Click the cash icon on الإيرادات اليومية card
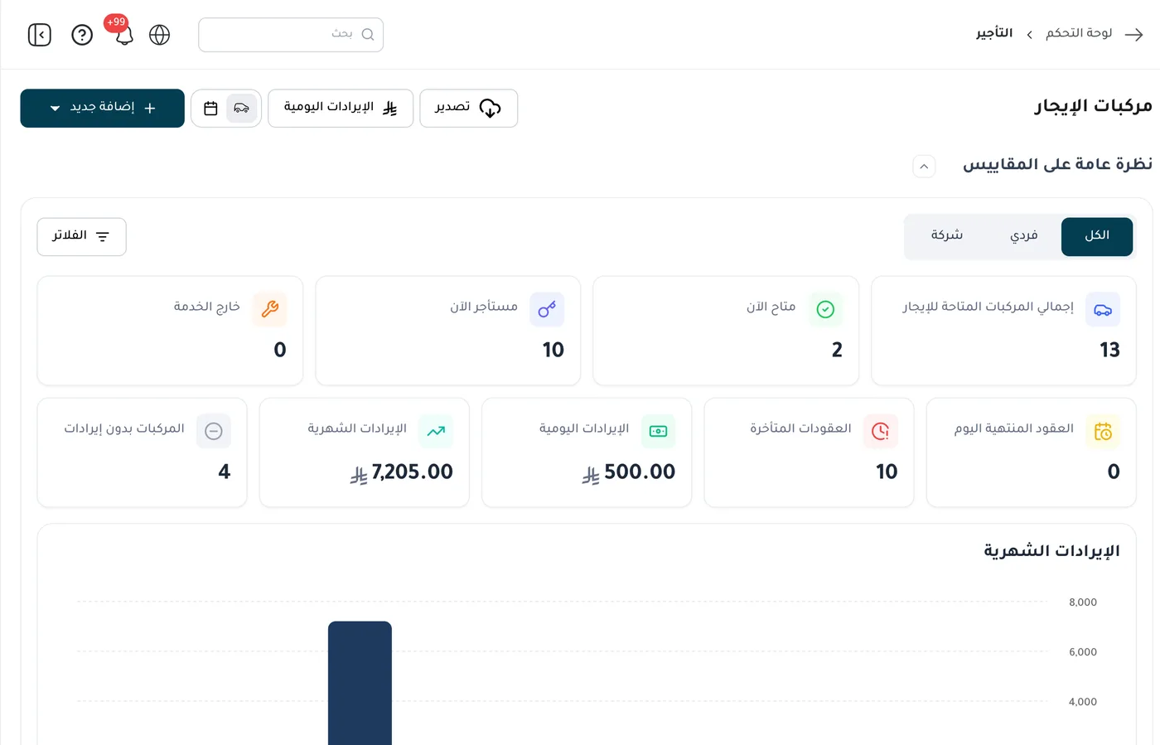Viewport: 1160px width, 745px height. pyautogui.click(x=658, y=431)
